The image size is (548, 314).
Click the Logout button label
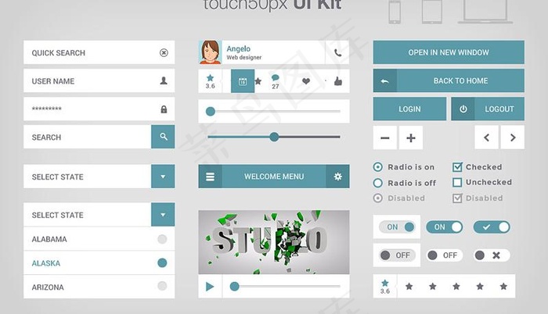pos(499,109)
